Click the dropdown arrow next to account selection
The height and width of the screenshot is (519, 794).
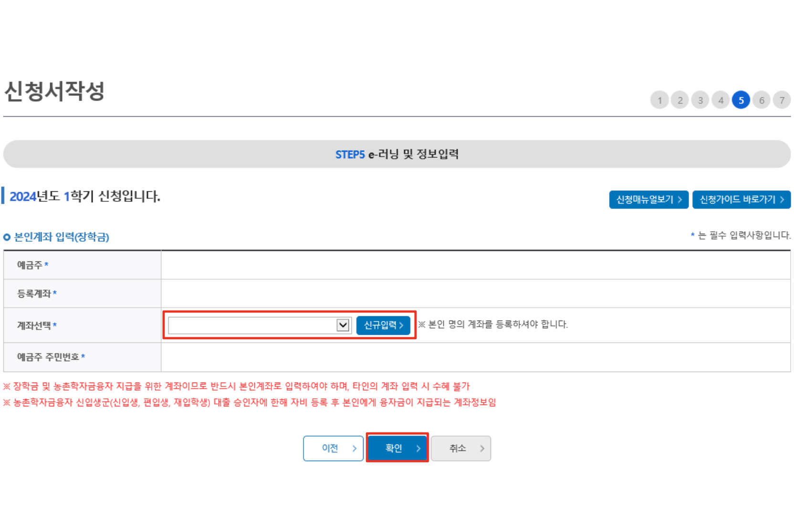[x=343, y=325]
